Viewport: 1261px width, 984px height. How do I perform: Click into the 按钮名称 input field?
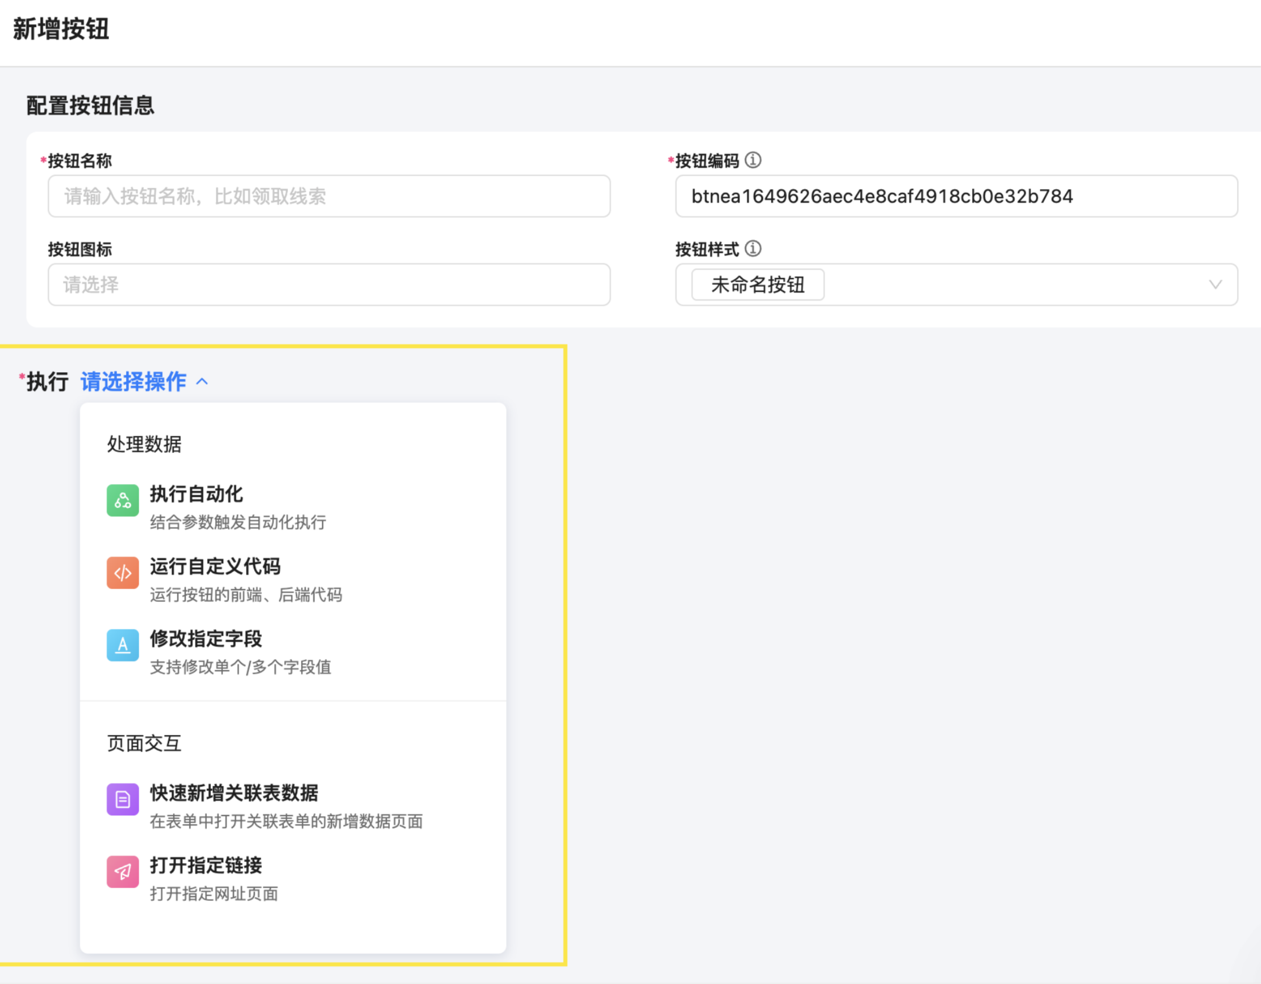click(x=329, y=196)
